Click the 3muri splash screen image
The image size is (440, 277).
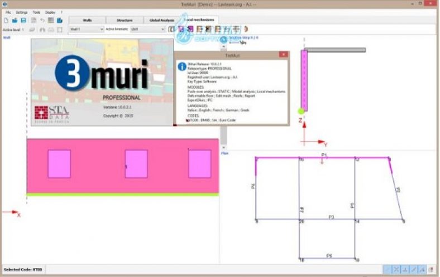point(102,82)
